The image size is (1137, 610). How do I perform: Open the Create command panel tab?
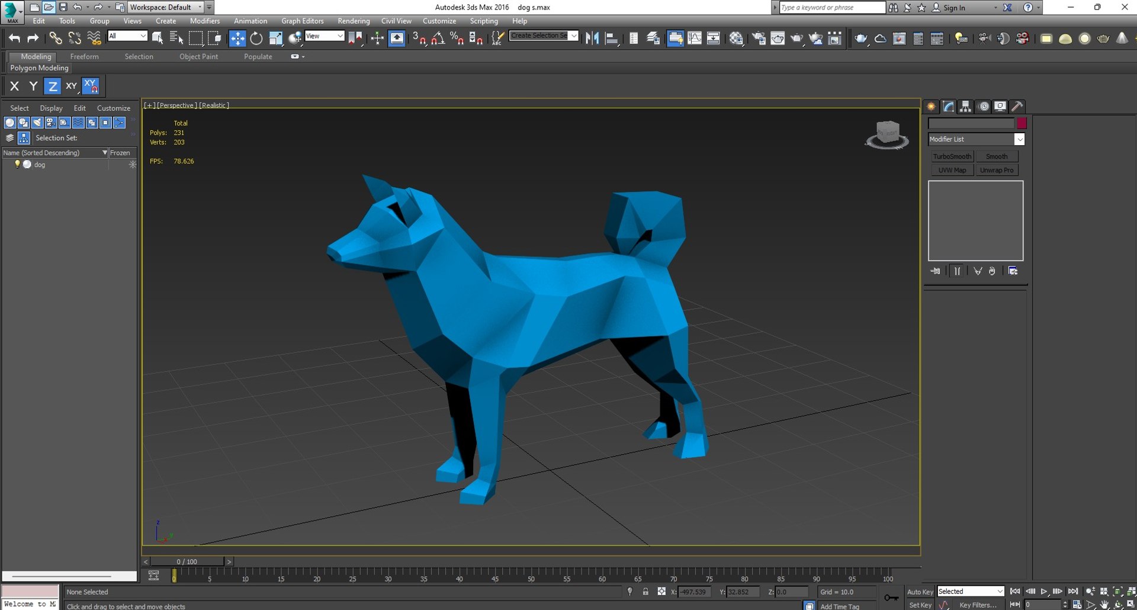[932, 107]
